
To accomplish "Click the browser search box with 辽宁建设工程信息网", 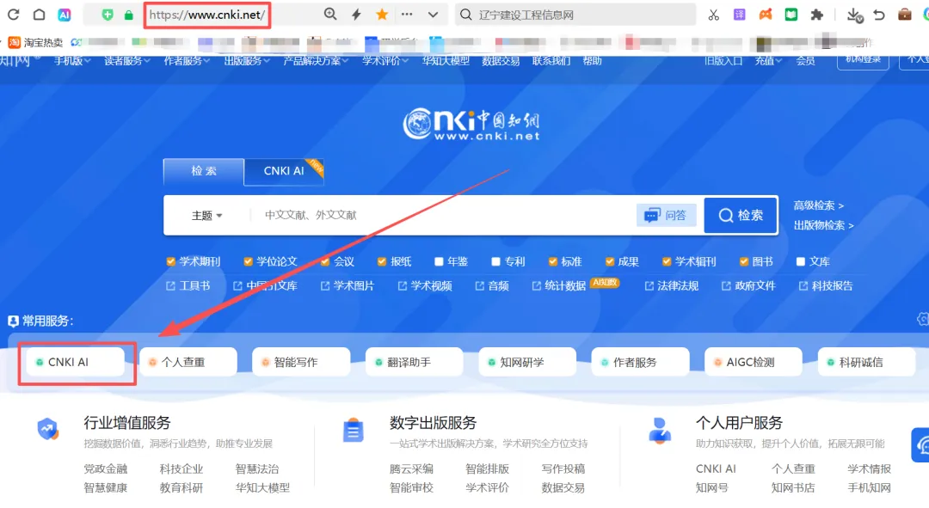I will (x=575, y=15).
